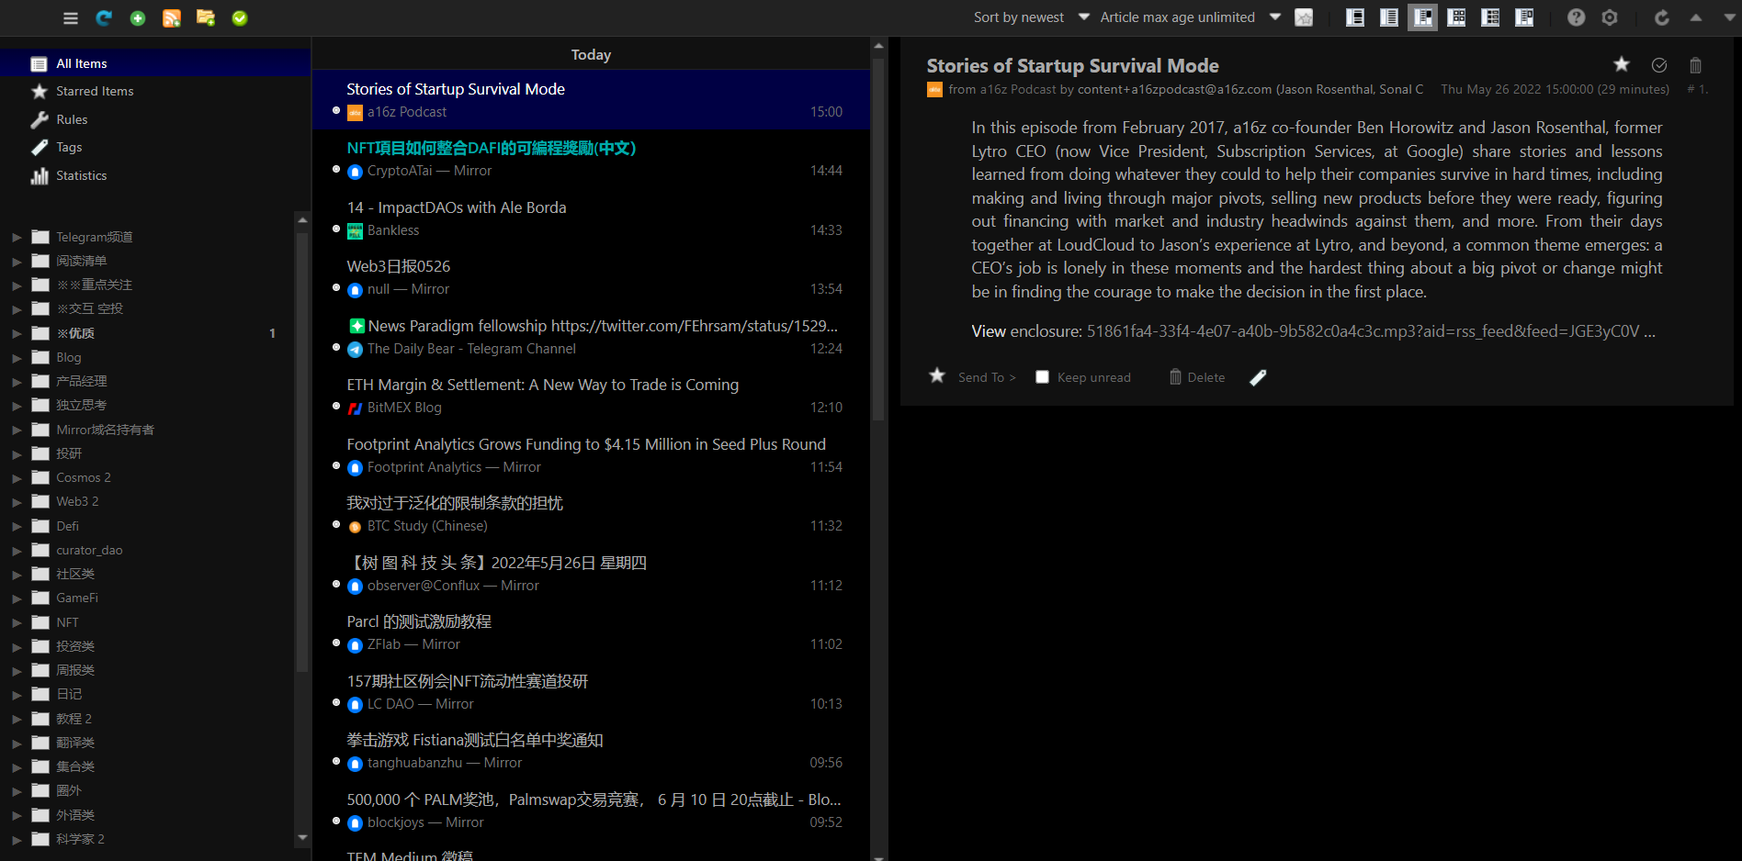Image resolution: width=1742 pixels, height=861 pixels.
Task: Select the currently highlighted three-pane layout icon
Action: coord(1423,17)
